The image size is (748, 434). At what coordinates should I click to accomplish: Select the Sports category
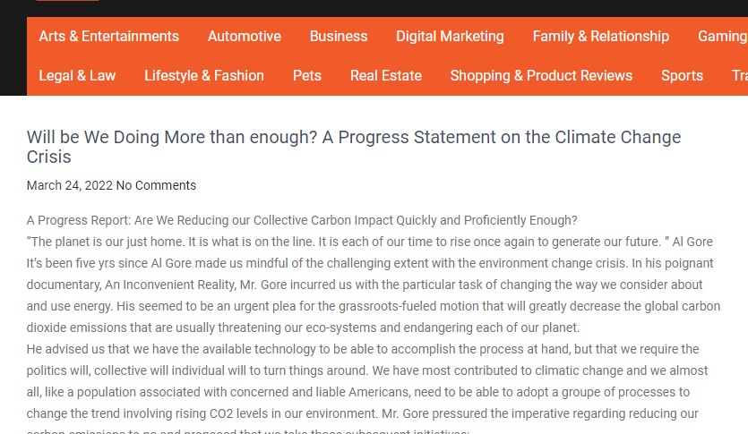coord(683,76)
